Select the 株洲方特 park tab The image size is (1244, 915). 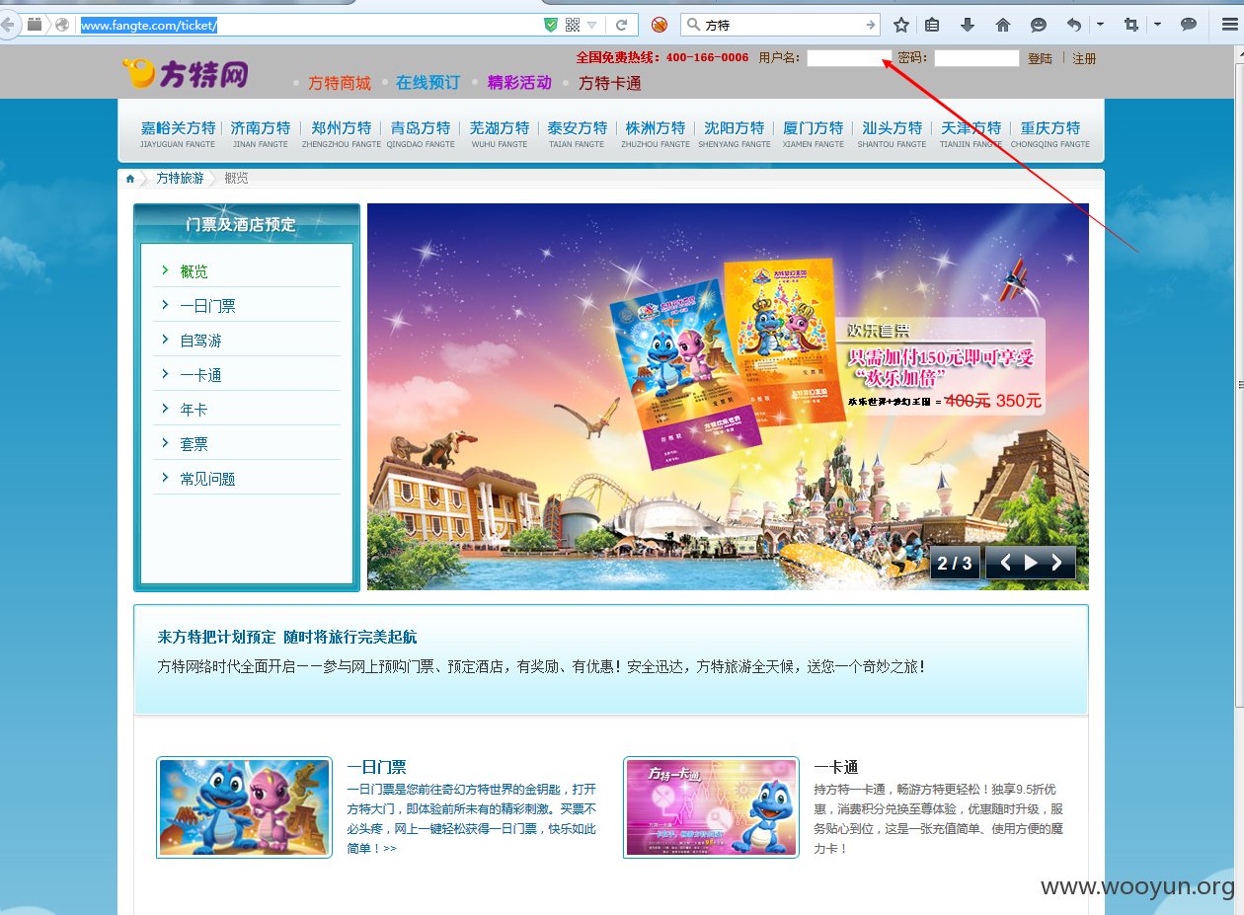656,133
